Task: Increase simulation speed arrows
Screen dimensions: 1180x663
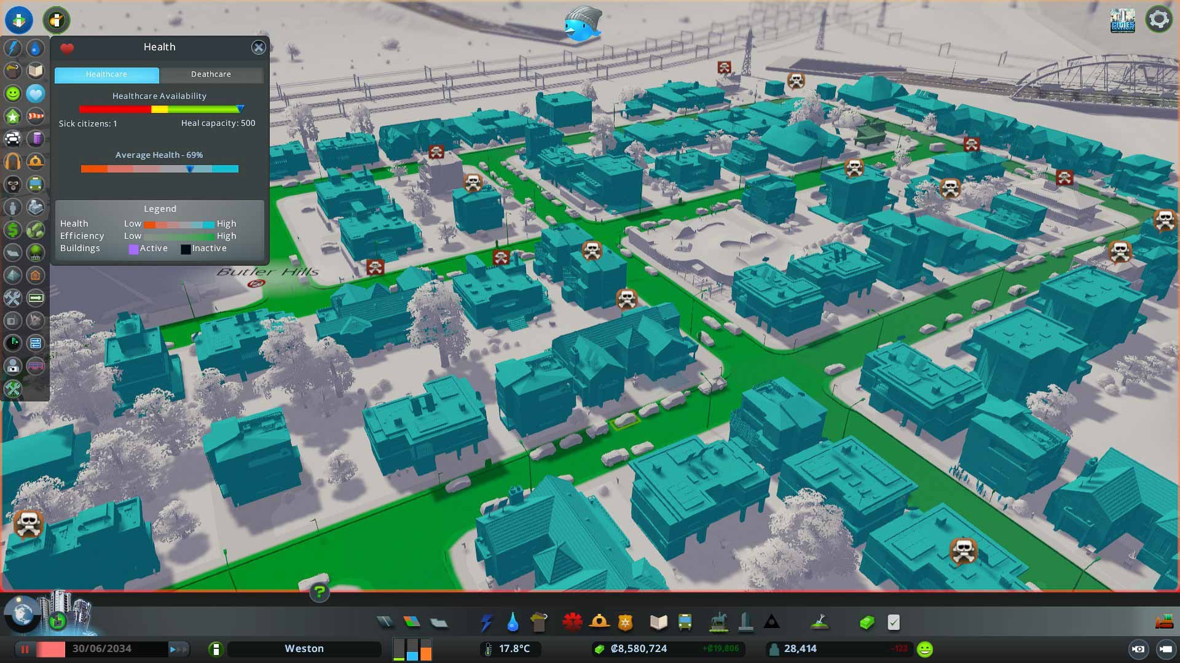Action: 178,649
